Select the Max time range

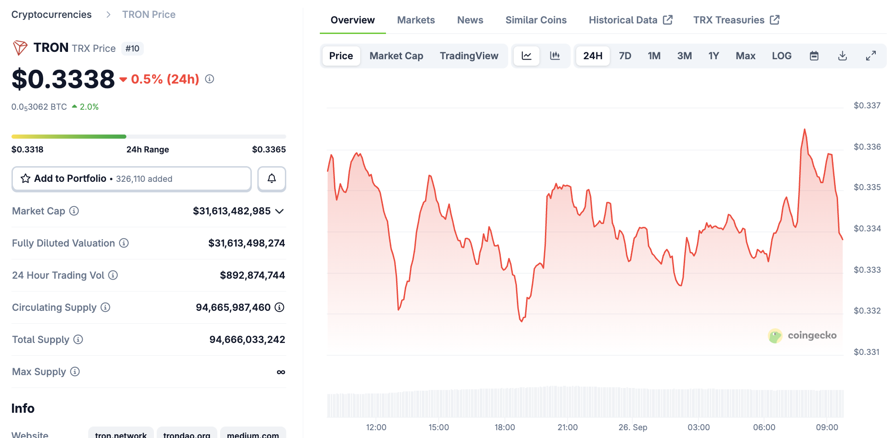pos(745,56)
